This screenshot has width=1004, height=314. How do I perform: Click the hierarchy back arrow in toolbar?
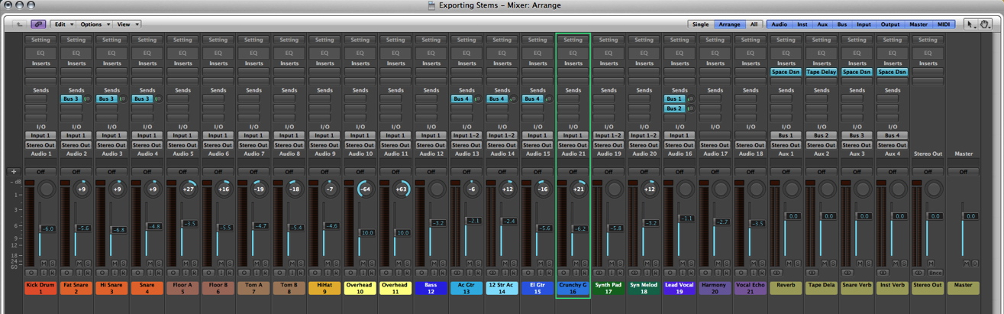click(x=20, y=24)
